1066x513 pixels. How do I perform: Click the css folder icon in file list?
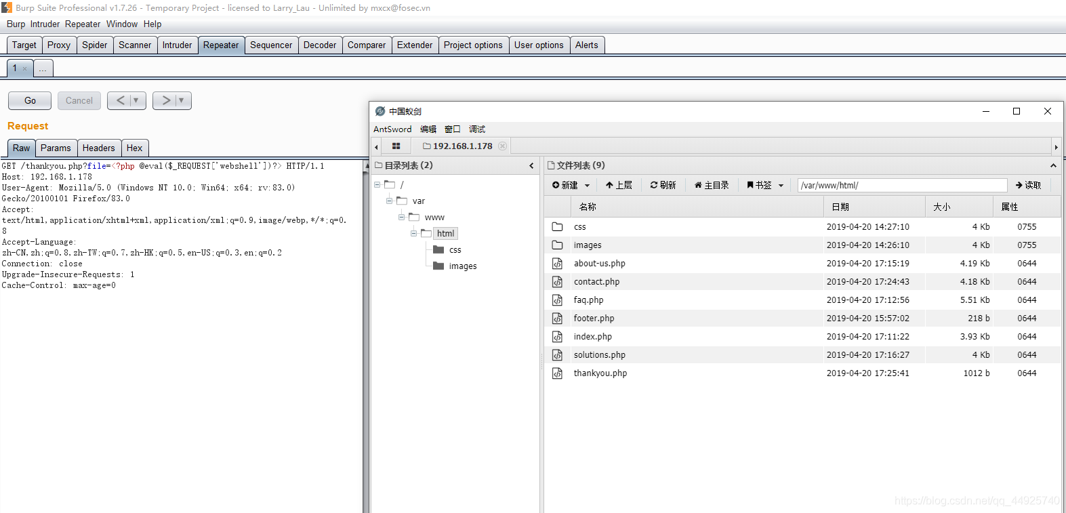pos(557,227)
